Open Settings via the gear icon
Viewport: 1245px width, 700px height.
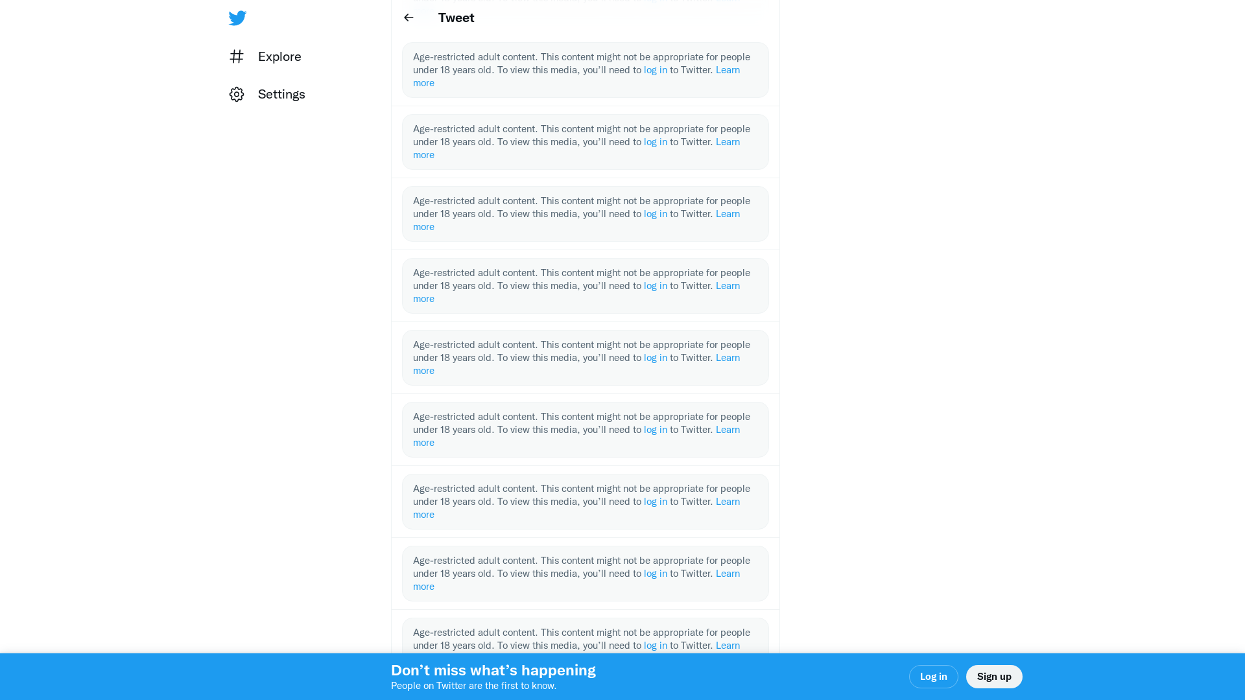click(237, 95)
